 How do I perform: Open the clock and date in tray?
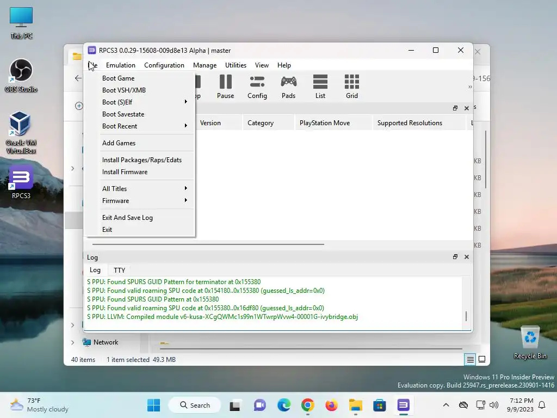tap(520, 405)
